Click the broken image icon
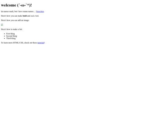Viewport: 165px width, 124px height. tap(2, 25)
